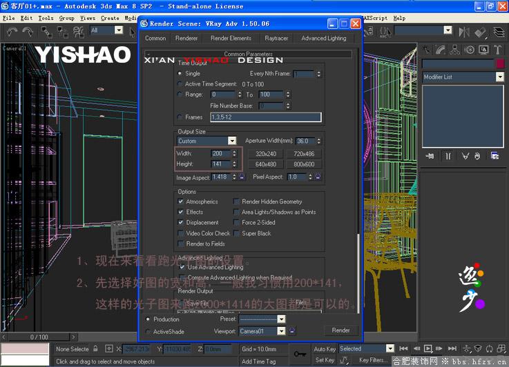The height and width of the screenshot is (367, 509).
Task: Toggle Show End Result icon
Action: [x=448, y=157]
